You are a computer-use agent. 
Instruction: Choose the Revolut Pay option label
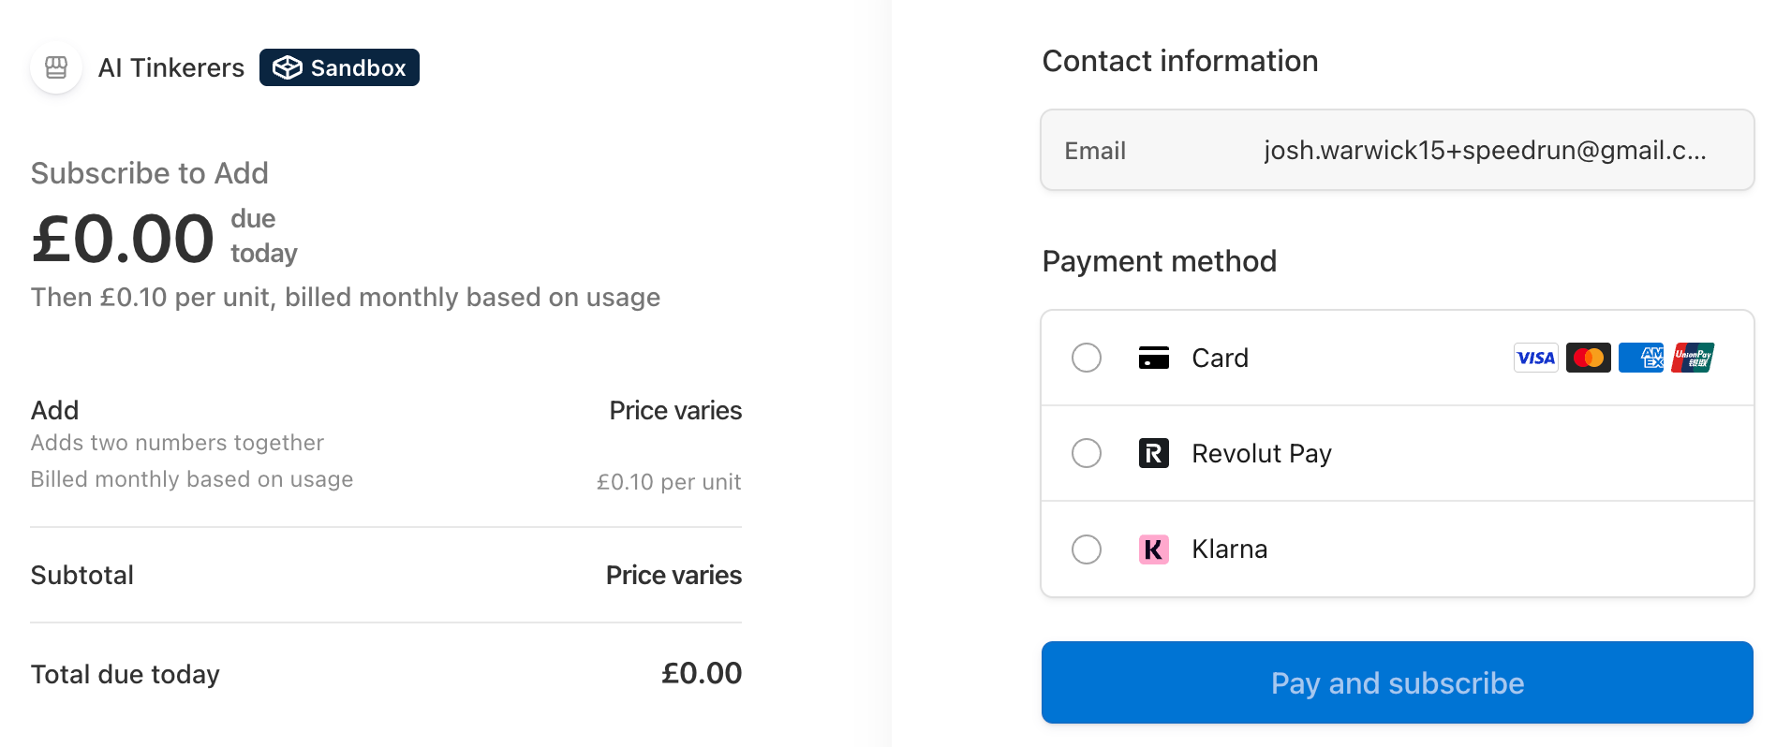point(1261,453)
